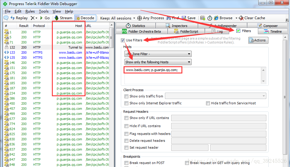Open the Browse dropdown arrow
Image resolution: width=290 pixels, height=167 pixels.
[236, 18]
